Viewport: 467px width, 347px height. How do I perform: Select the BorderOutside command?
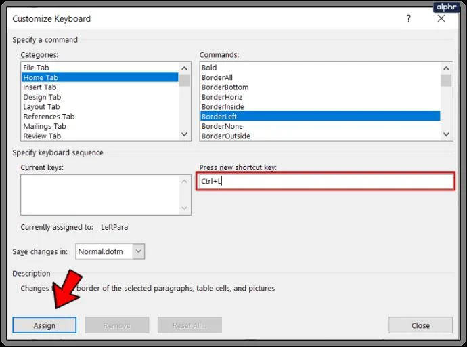pyautogui.click(x=320, y=136)
